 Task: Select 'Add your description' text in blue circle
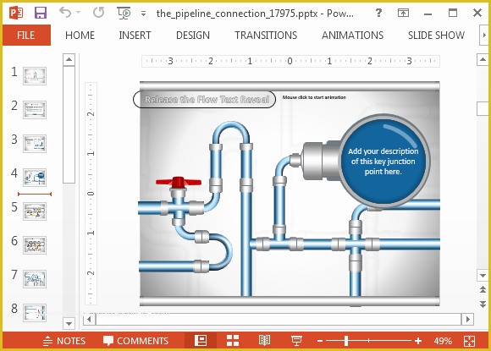[383, 161]
